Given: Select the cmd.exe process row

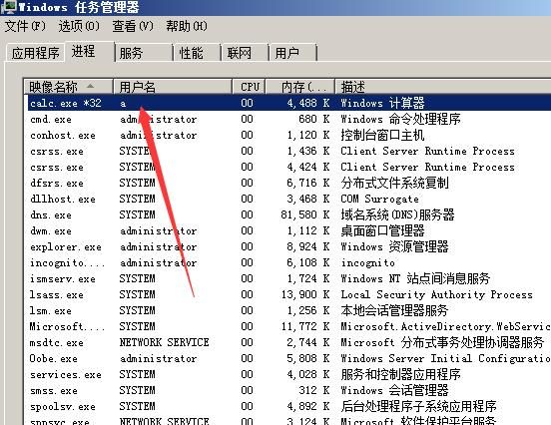Looking at the screenshot, I should click(x=288, y=119).
